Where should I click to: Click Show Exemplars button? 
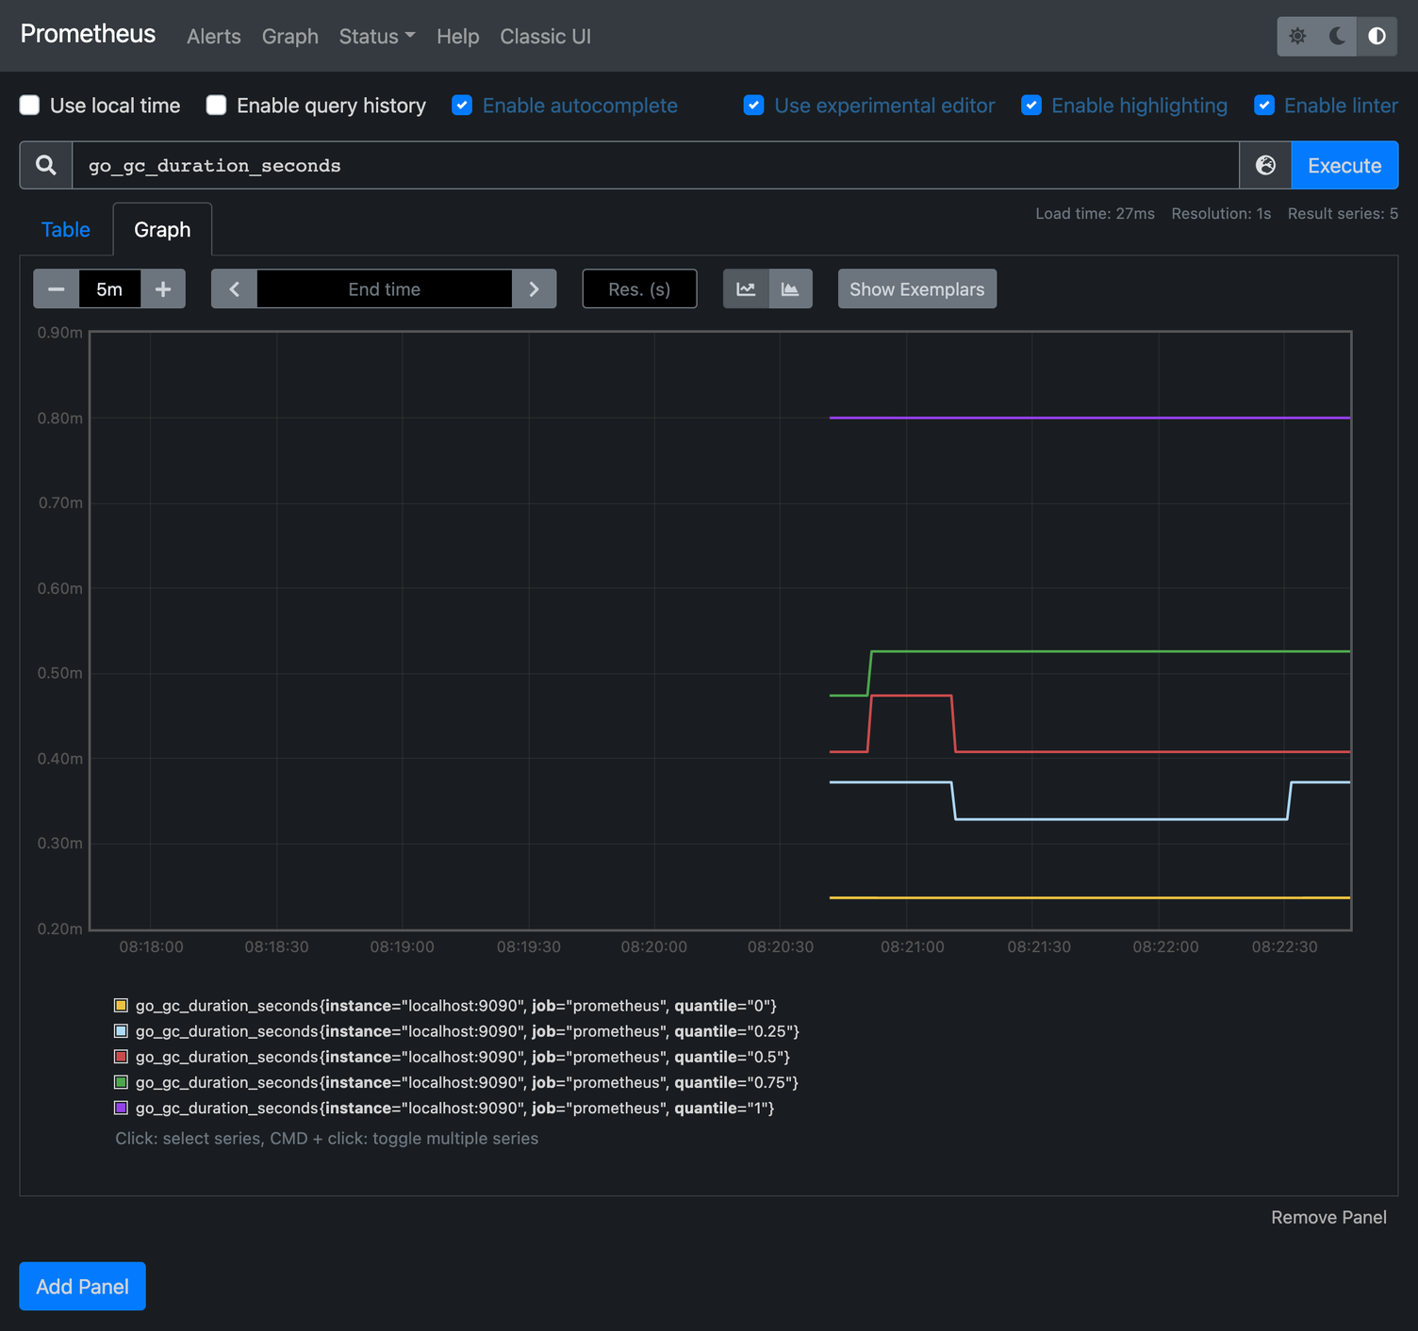coord(917,288)
